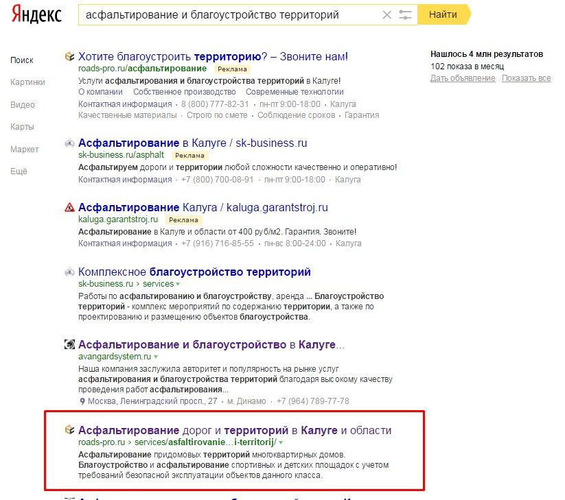Click 'Контактная информация' under kaluga.garantstroj.ru ad

coord(125,243)
